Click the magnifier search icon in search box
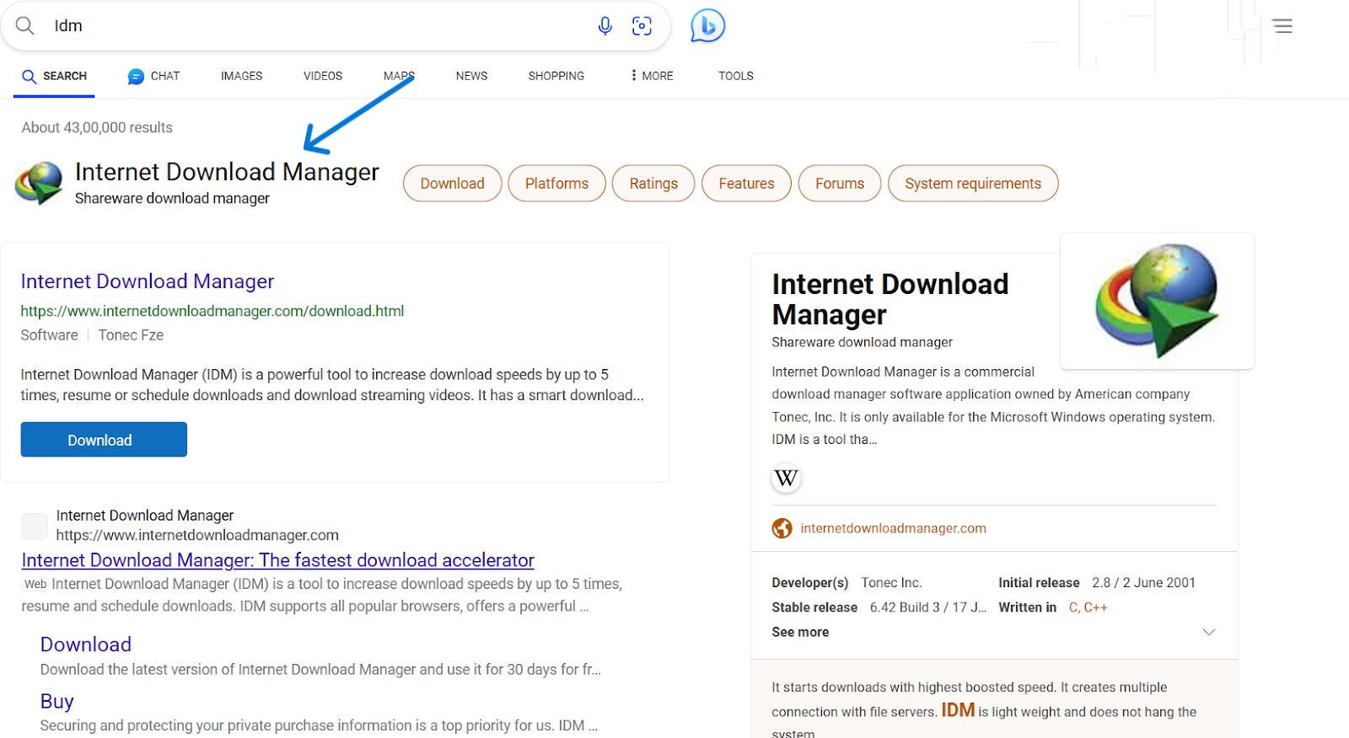The width and height of the screenshot is (1349, 738). coord(25,26)
